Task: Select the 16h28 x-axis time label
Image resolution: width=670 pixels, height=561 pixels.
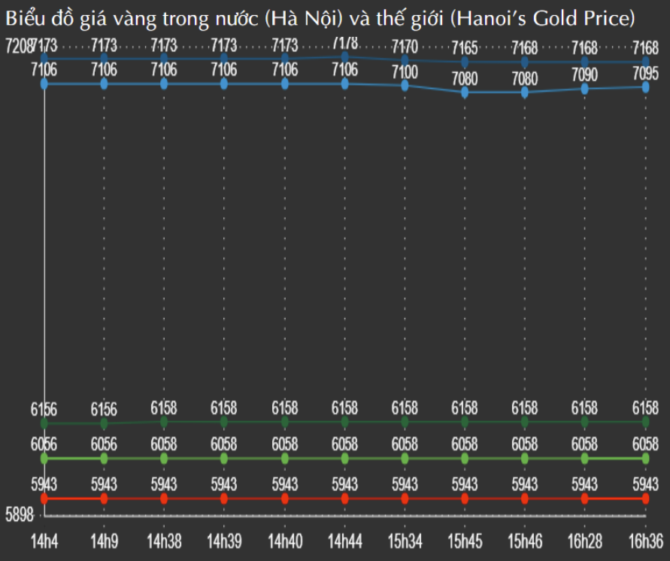Action: (585, 541)
